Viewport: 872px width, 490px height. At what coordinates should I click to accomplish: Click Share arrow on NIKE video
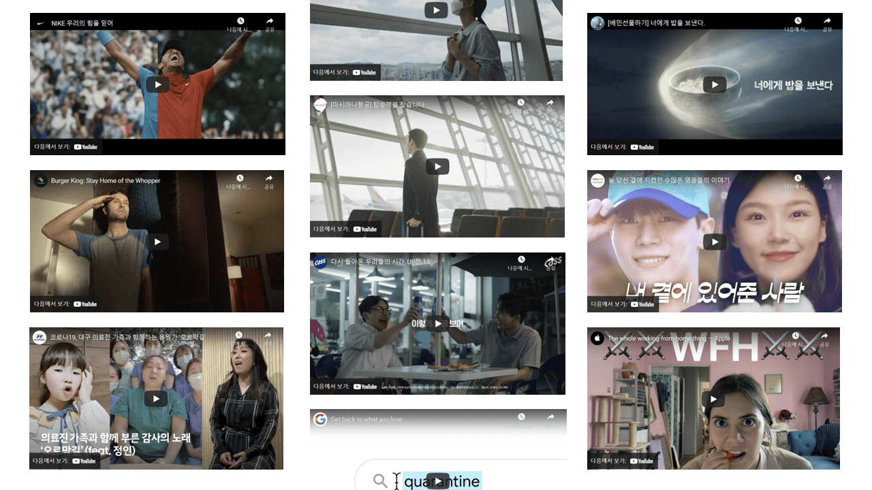coord(270,22)
